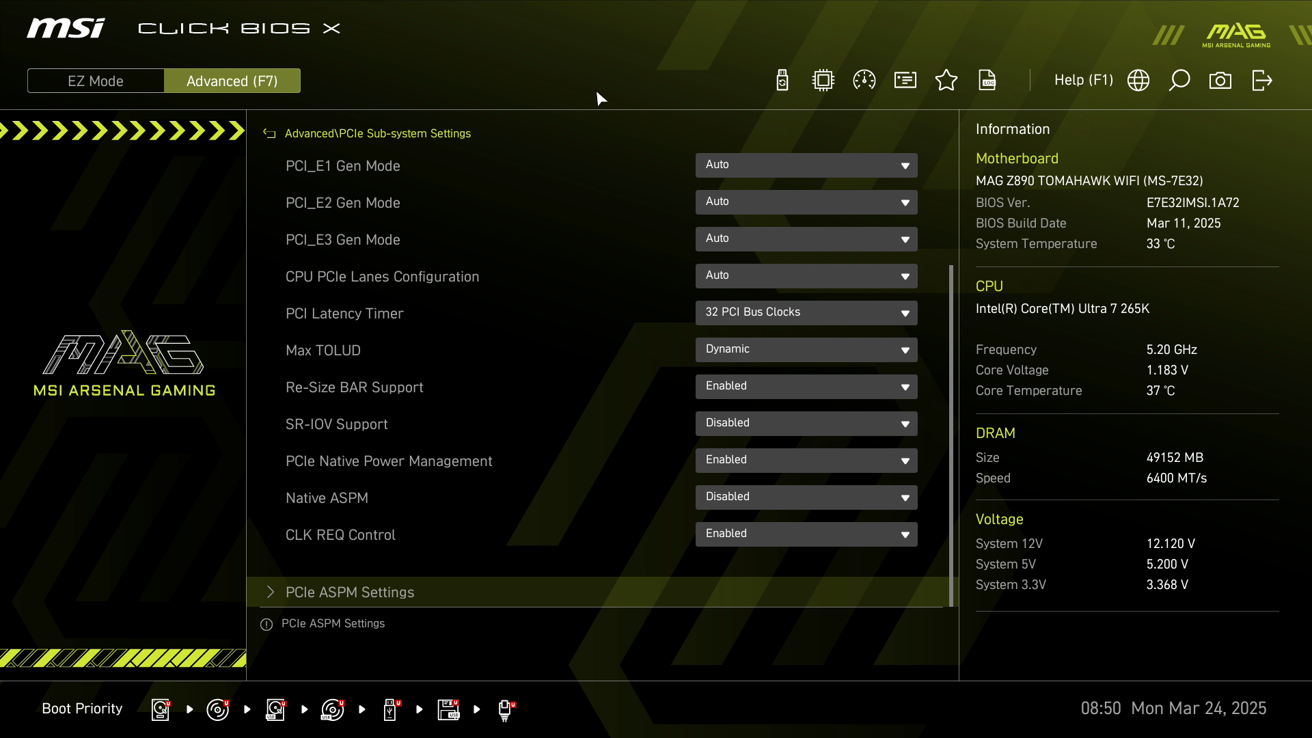This screenshot has height=738, width=1312.
Task: Open PCI_E1 Gen Mode dropdown
Action: tap(806, 165)
